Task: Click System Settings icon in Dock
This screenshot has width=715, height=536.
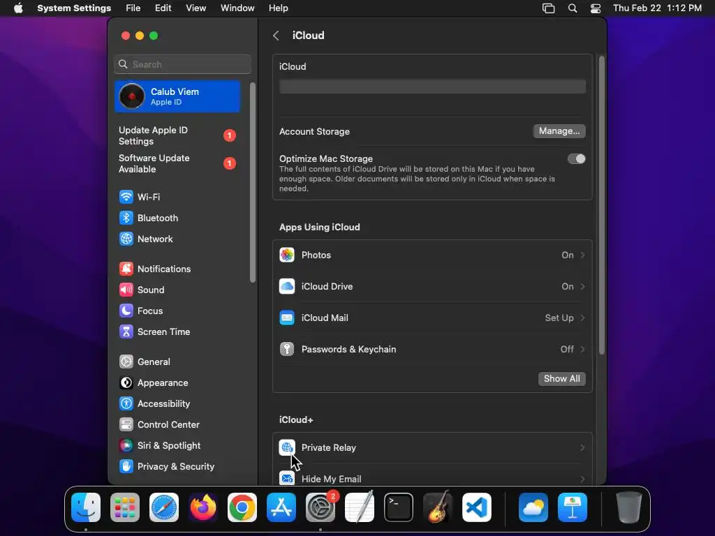Action: click(320, 507)
